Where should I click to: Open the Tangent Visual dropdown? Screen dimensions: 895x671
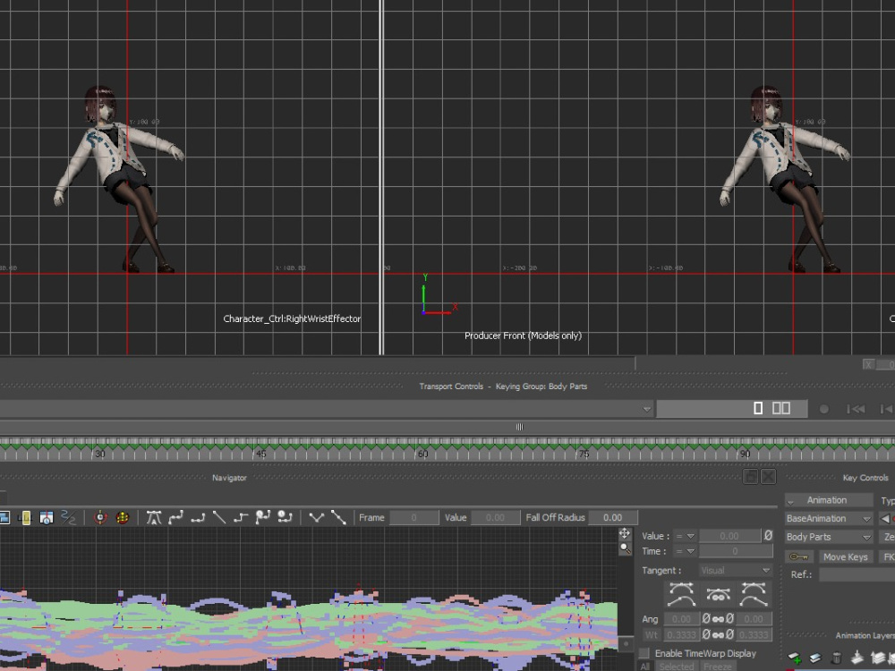point(736,571)
